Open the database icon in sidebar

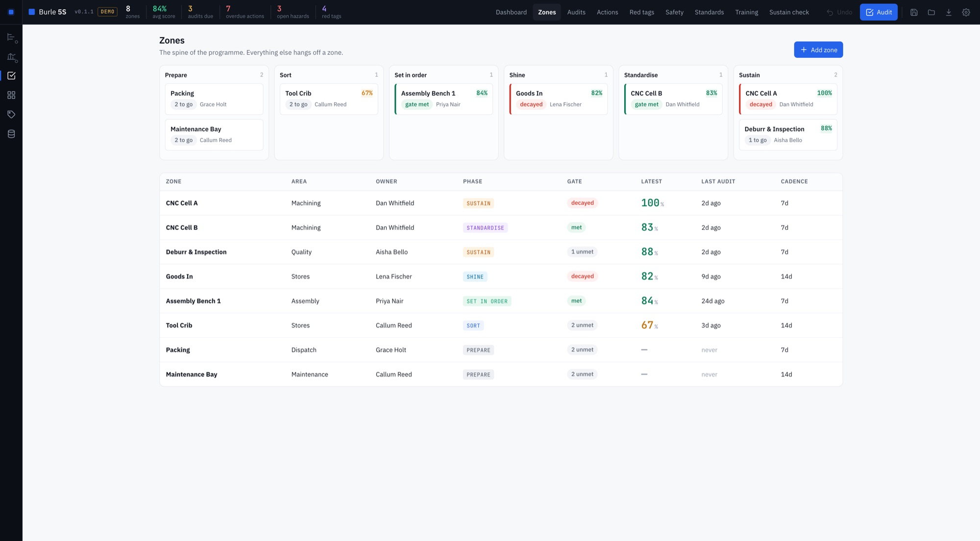(11, 134)
